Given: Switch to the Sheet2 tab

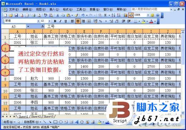Looking at the screenshot, I should pos(36,116).
